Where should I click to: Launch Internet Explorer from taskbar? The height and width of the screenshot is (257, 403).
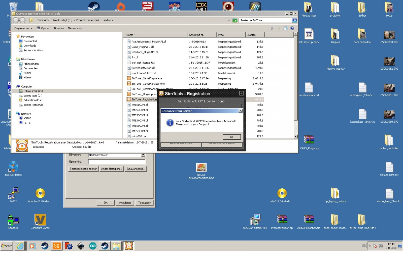coord(20,246)
